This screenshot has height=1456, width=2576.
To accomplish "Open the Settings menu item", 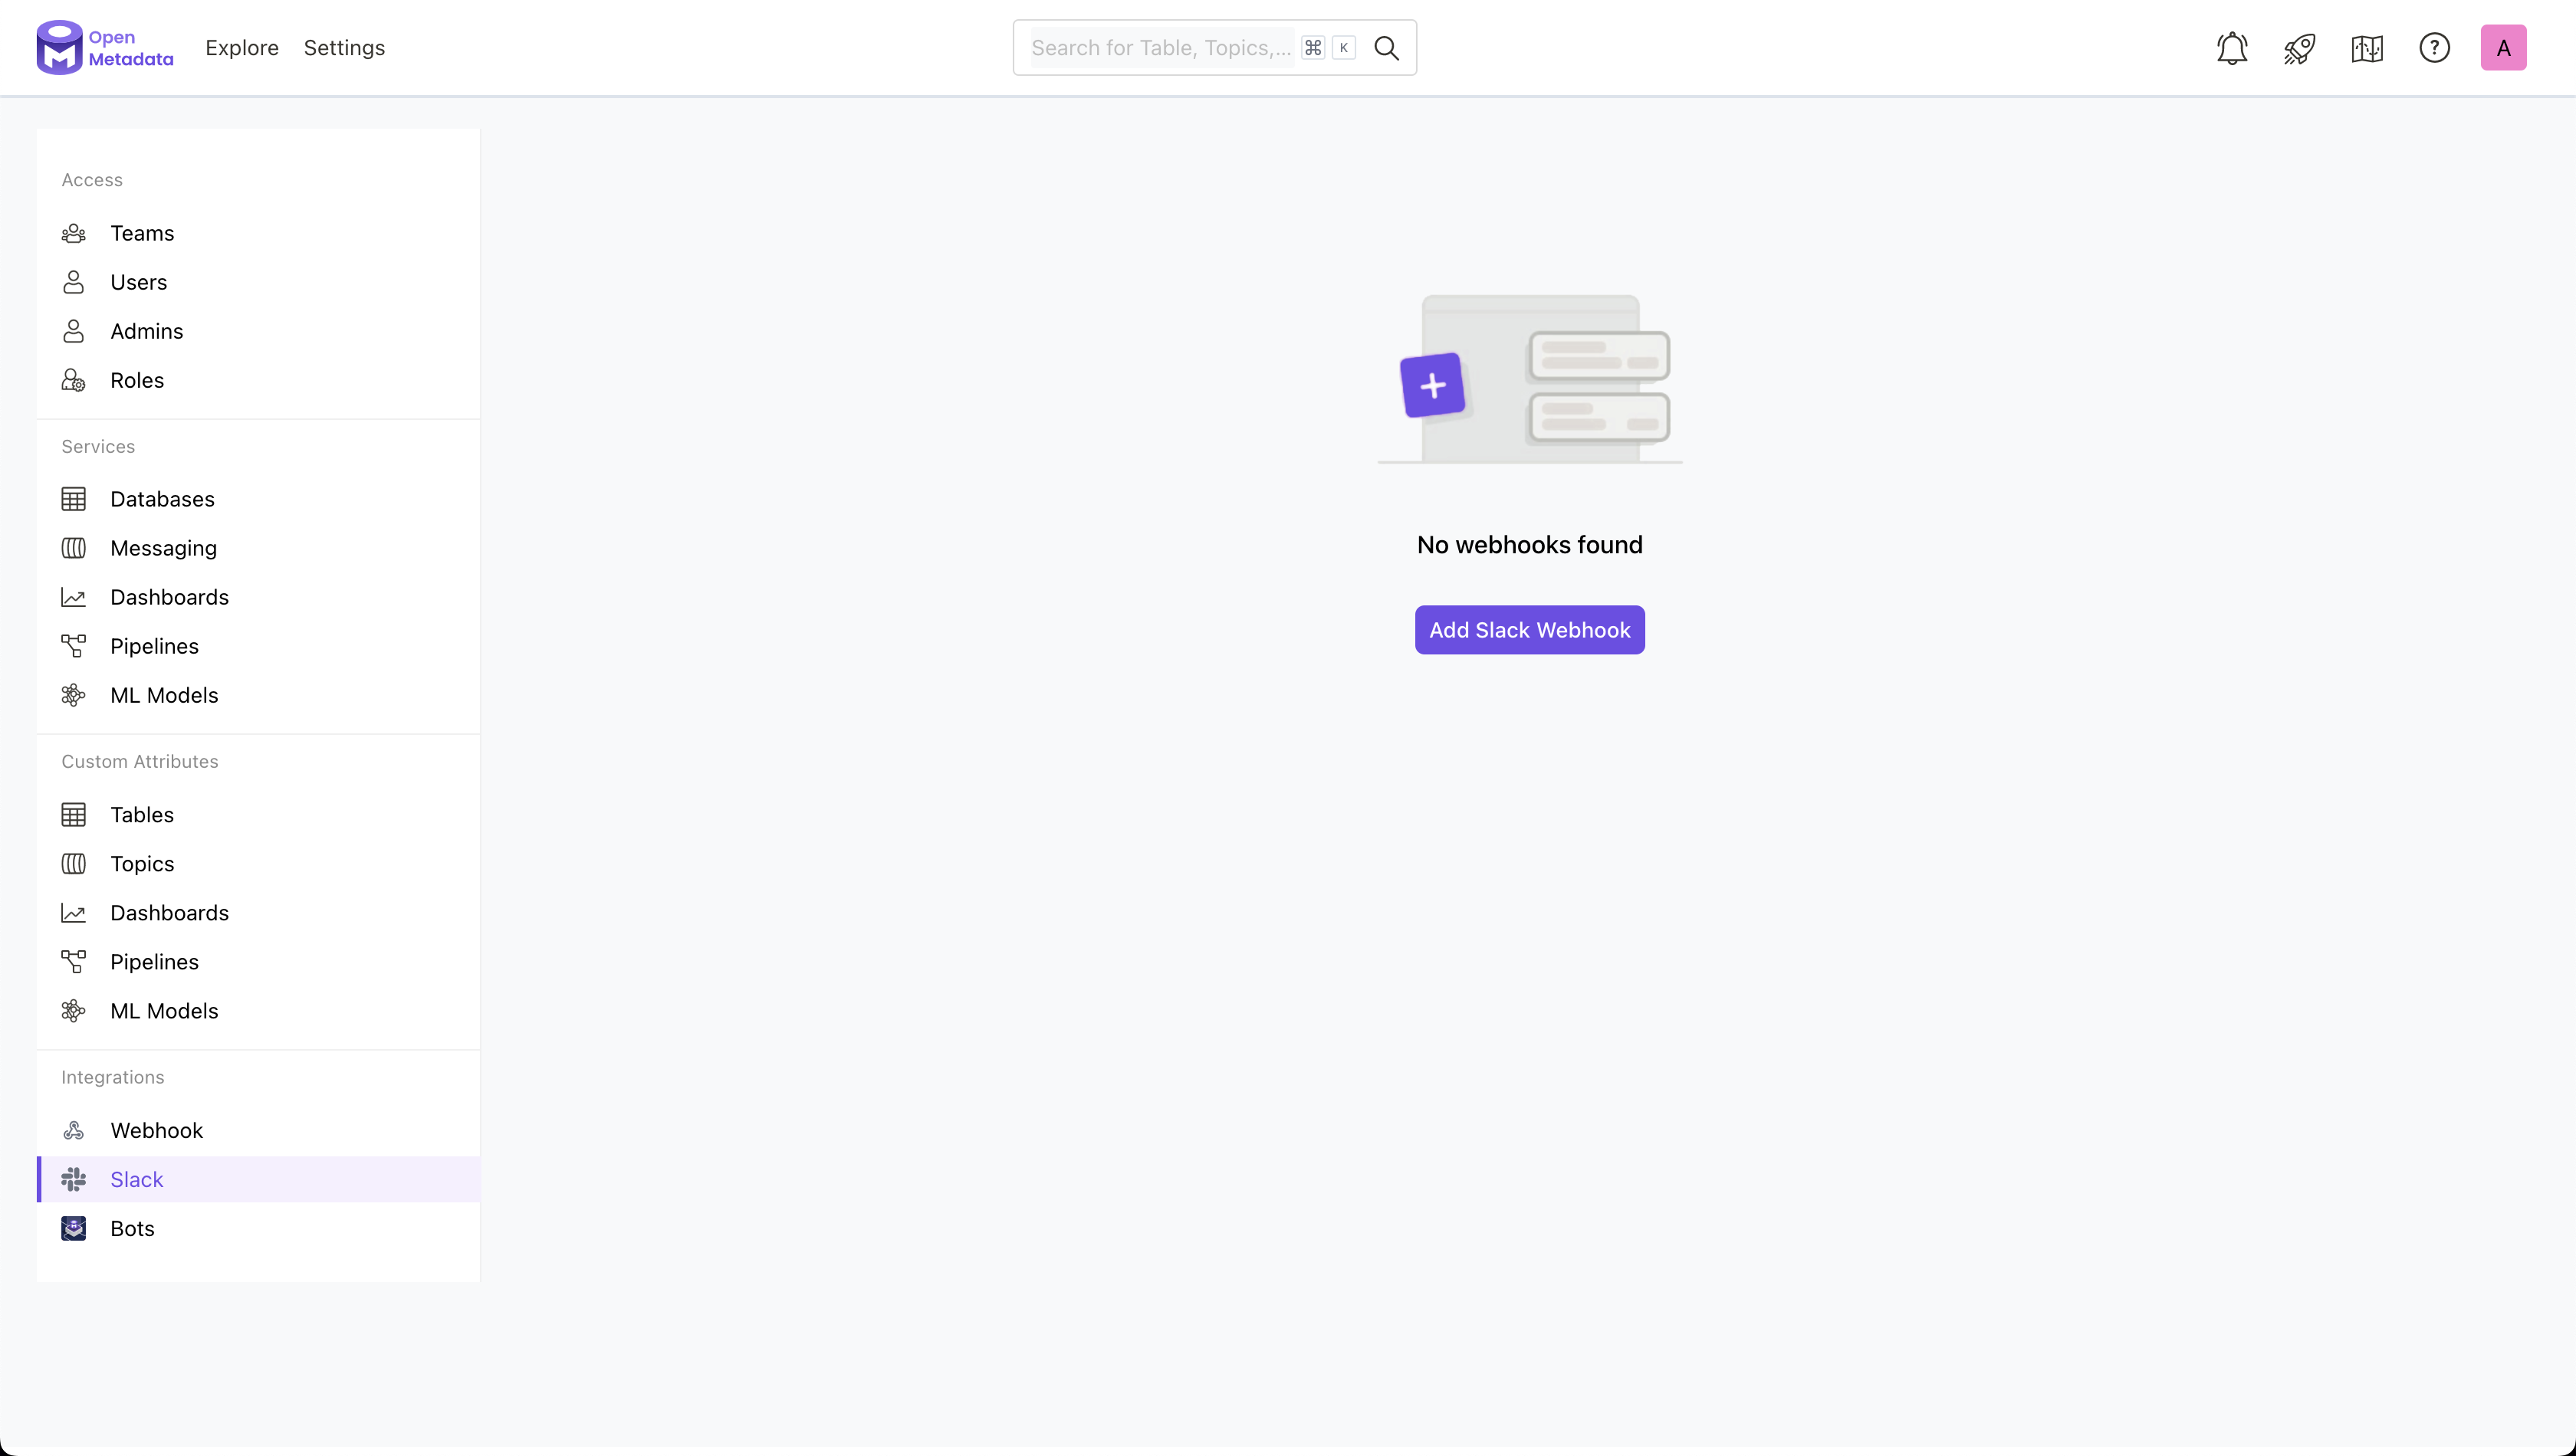I will [x=344, y=48].
